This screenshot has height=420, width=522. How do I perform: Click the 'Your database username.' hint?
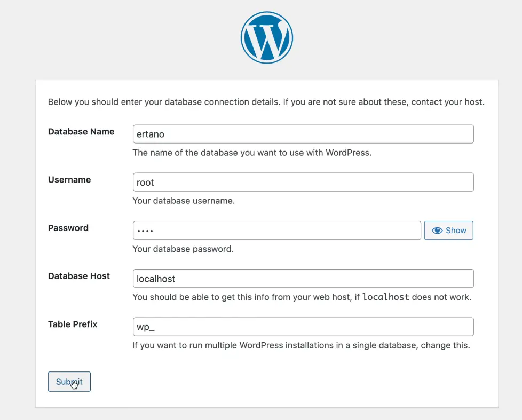pos(184,201)
